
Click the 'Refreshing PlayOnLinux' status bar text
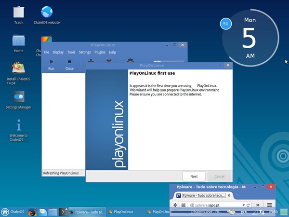coord(61,173)
